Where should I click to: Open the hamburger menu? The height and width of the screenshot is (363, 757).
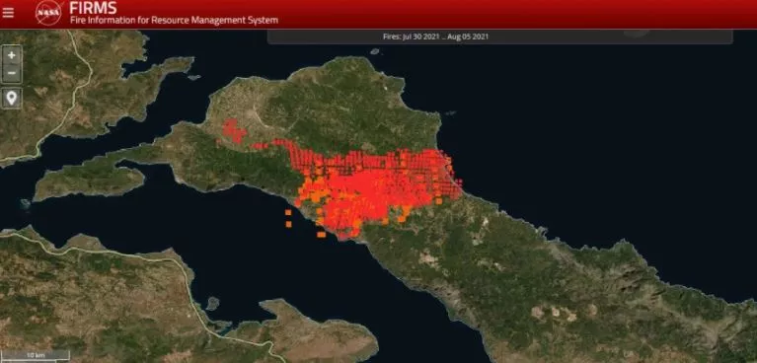[x=8, y=13]
